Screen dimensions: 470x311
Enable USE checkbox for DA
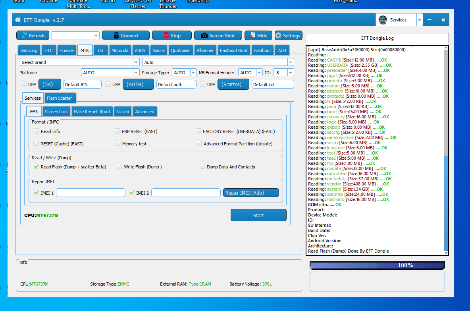[x=24, y=84]
